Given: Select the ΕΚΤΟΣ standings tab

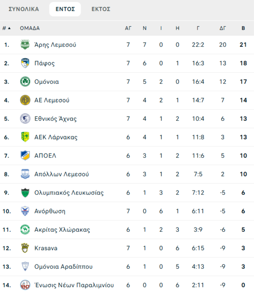Looking at the screenshot, I should 101,9.
